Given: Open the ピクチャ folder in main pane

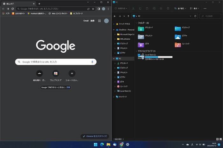Looking at the screenshot, I should tap(181, 37).
